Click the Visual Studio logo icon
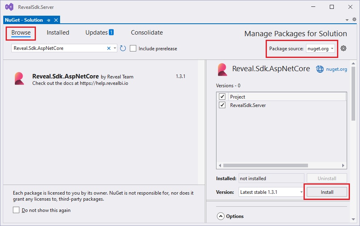Screen dimensions: 360x226 [9, 7]
